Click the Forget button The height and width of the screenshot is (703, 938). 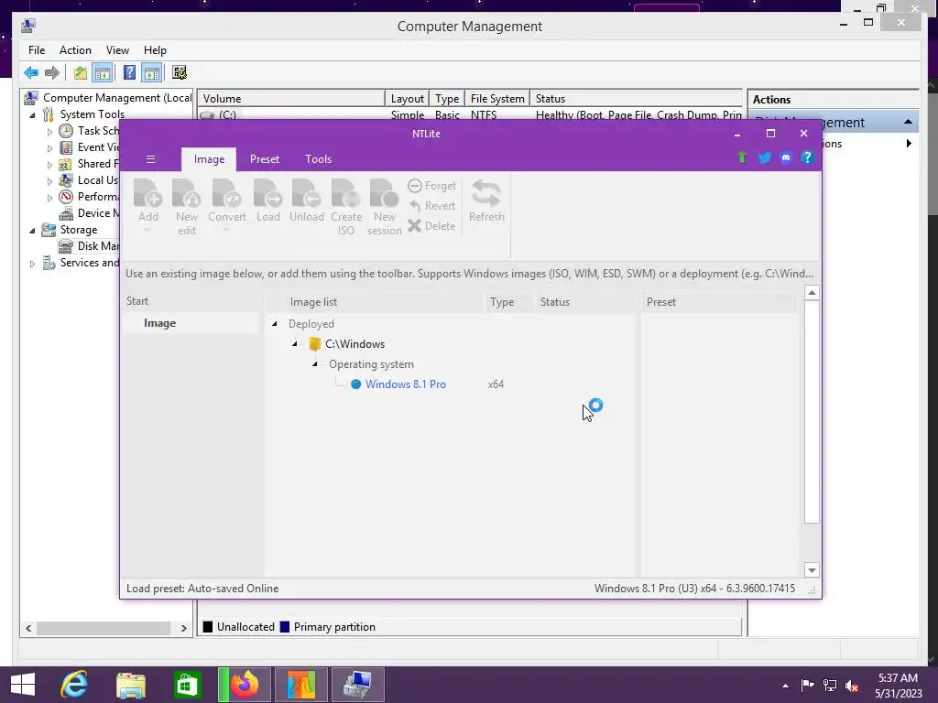pos(432,186)
